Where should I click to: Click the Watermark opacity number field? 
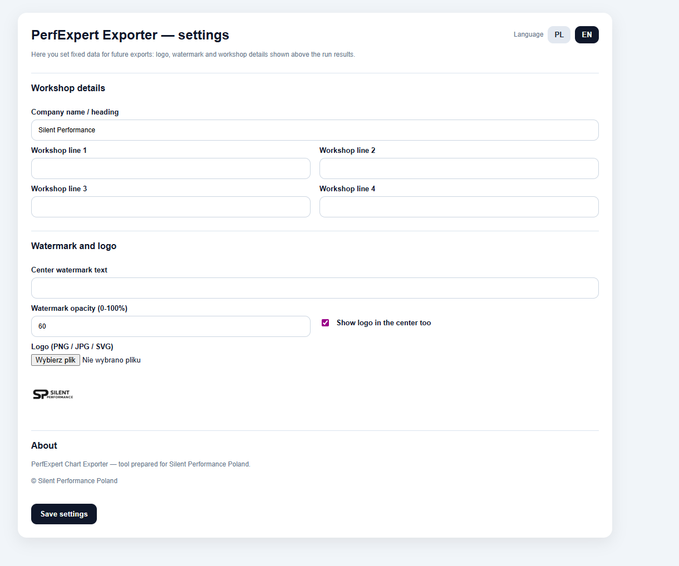click(x=170, y=326)
